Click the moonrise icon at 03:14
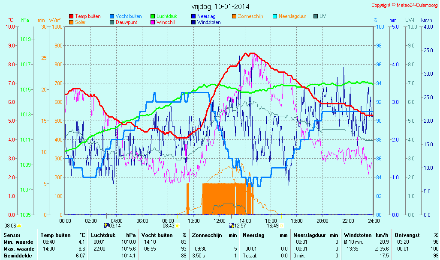The height and width of the screenshot is (260, 440). click(106, 225)
